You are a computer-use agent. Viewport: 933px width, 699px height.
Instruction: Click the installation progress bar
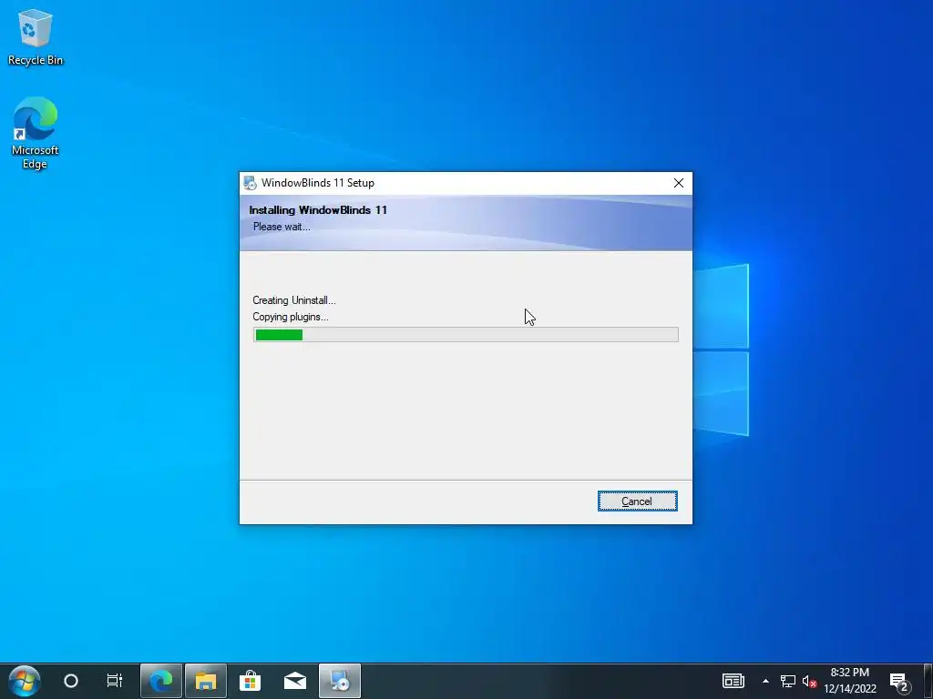click(x=466, y=335)
